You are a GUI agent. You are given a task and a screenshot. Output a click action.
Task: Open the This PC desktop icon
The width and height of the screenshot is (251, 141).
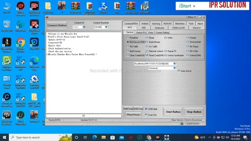pos(7,7)
